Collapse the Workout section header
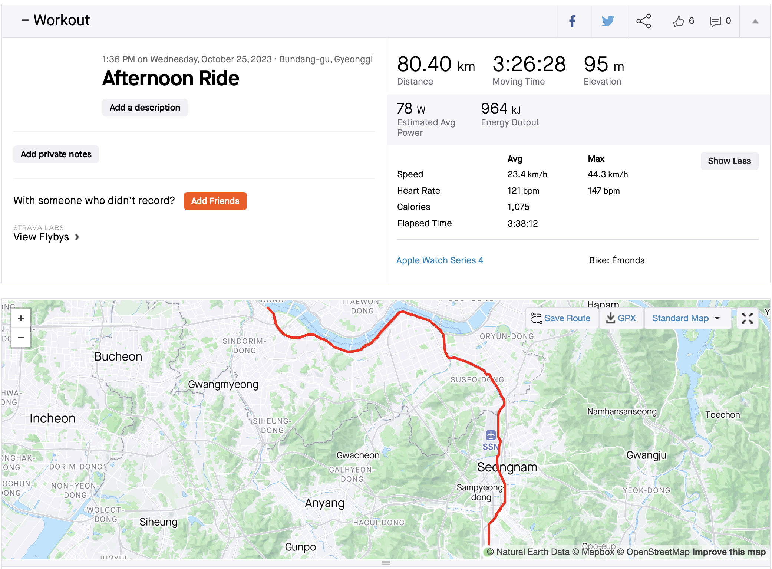Screen dimensions: 772x569 click(x=56, y=20)
